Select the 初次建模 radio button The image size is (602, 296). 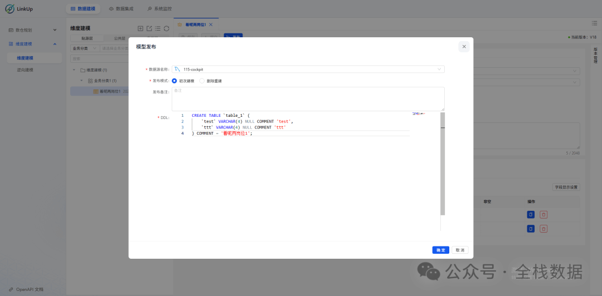click(x=174, y=81)
